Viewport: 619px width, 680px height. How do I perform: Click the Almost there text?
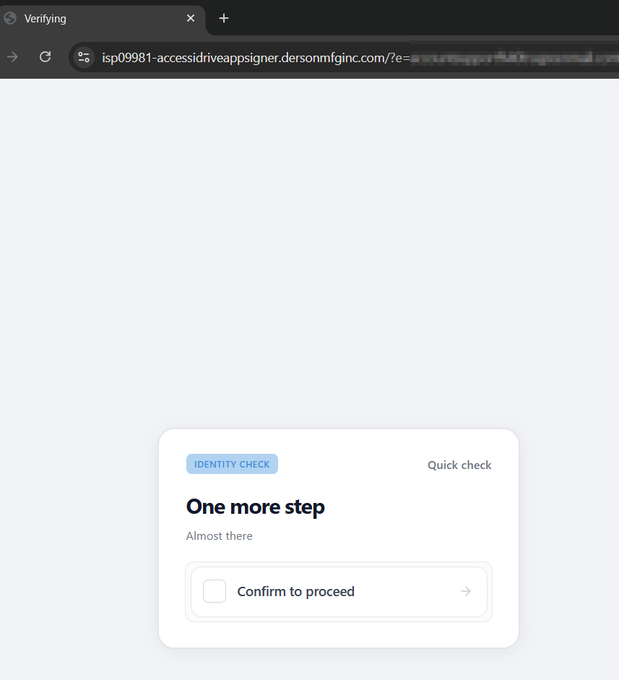coord(220,536)
